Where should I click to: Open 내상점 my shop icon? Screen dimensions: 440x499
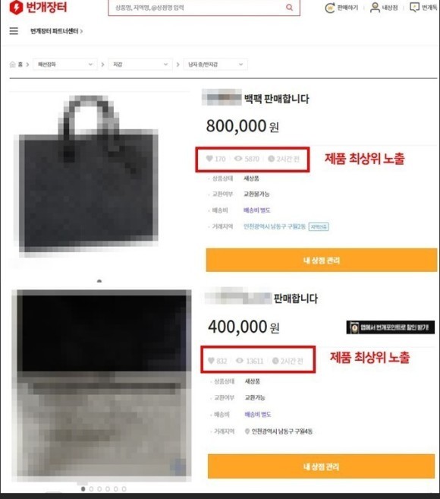(376, 8)
